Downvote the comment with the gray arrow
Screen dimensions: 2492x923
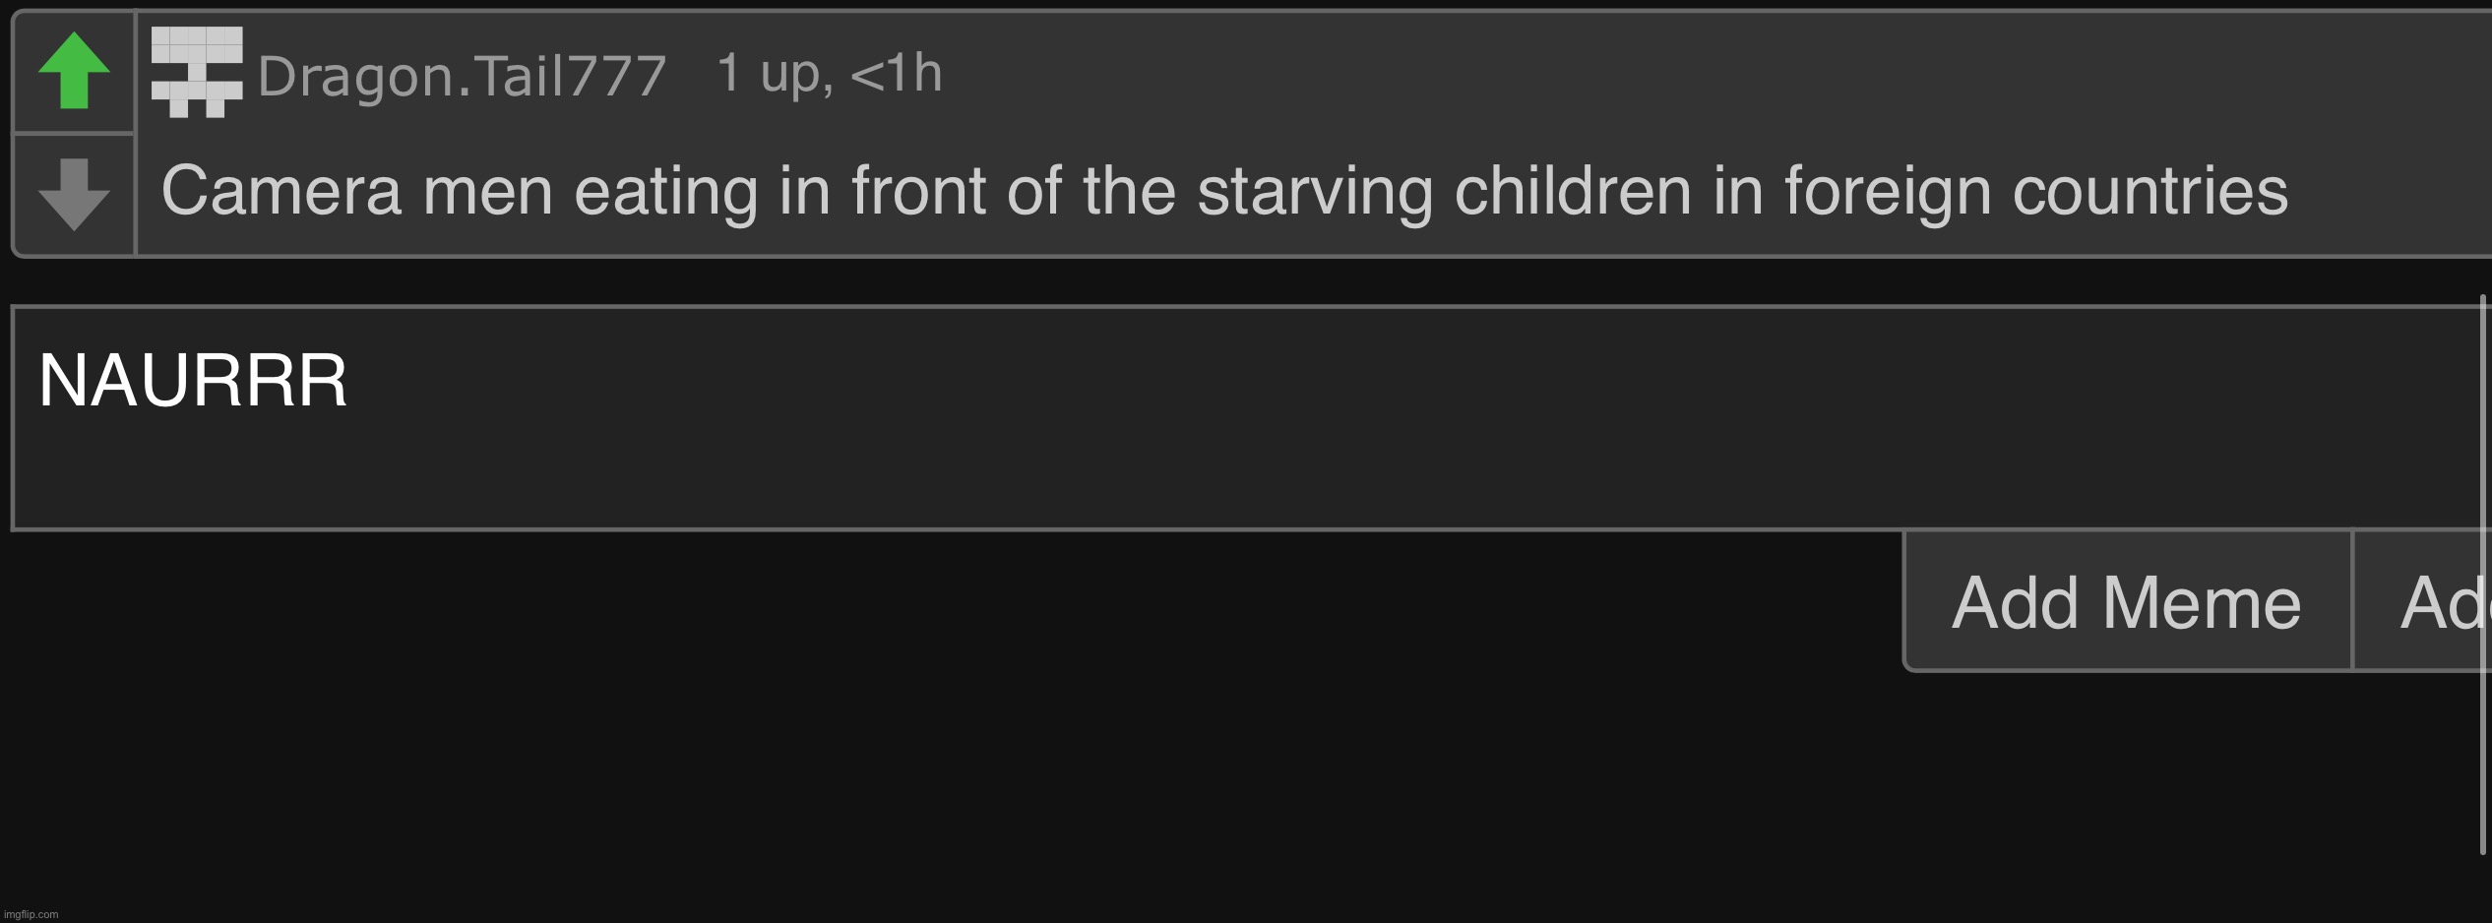tap(74, 194)
